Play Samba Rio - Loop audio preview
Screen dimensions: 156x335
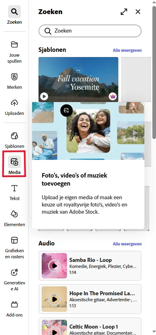click(x=54, y=266)
